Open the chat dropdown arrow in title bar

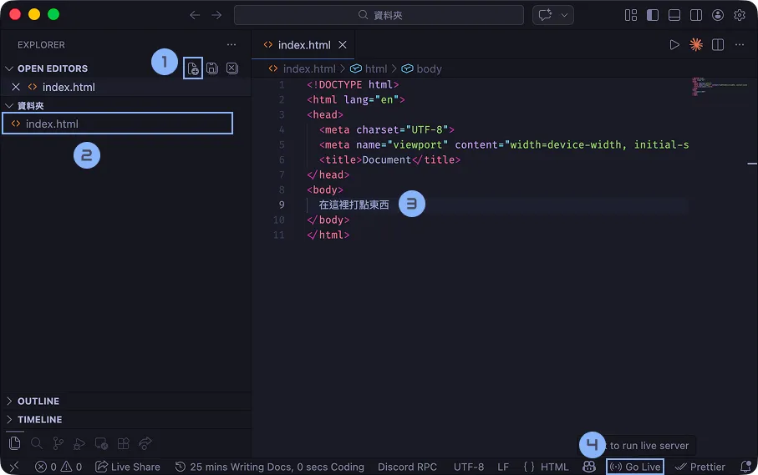(x=566, y=15)
